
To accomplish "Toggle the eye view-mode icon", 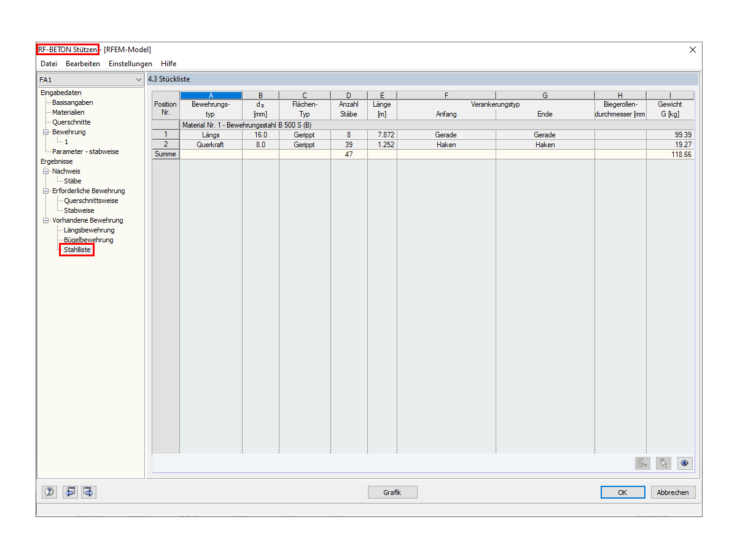I will click(x=685, y=463).
